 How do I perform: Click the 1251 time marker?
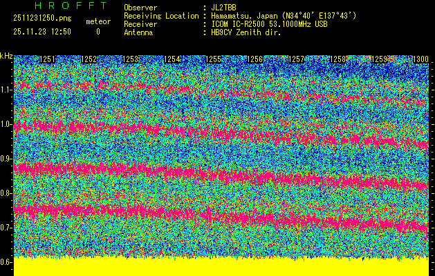coord(48,60)
